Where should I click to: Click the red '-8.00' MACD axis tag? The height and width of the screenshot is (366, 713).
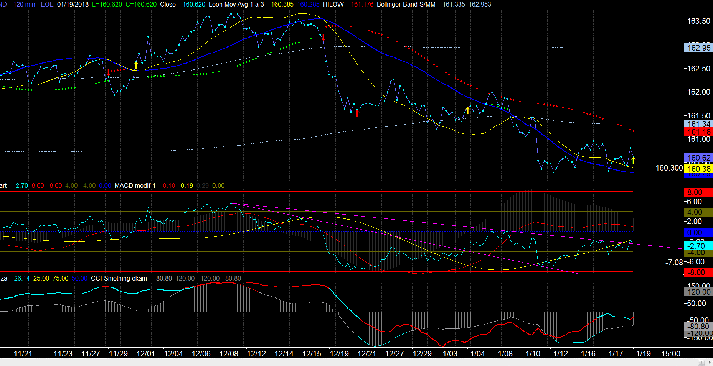click(x=698, y=272)
